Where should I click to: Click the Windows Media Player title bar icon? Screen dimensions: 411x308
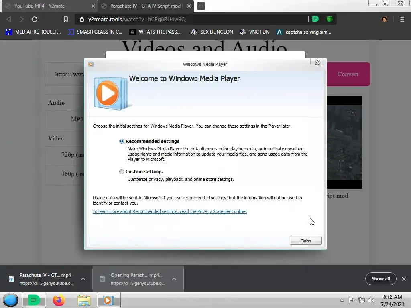[x=91, y=65]
